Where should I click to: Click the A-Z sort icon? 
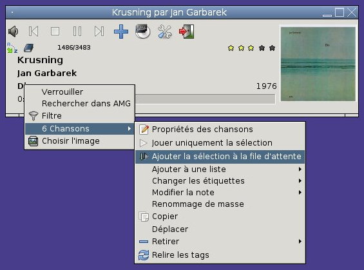coord(12,48)
